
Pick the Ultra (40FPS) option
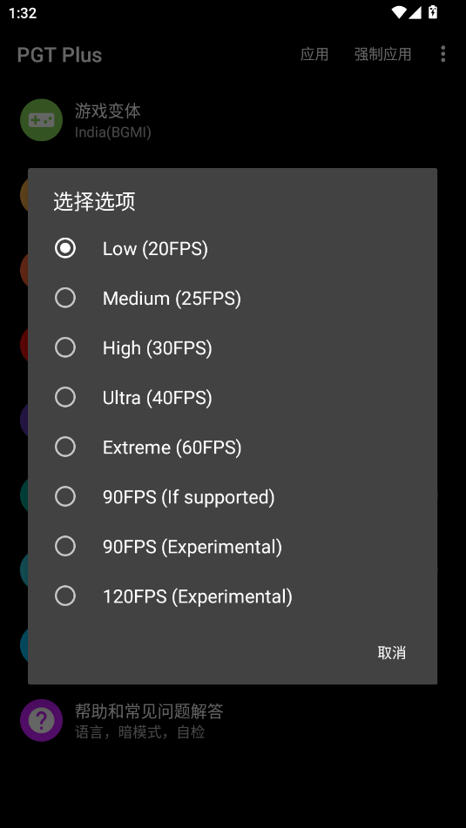(x=233, y=398)
